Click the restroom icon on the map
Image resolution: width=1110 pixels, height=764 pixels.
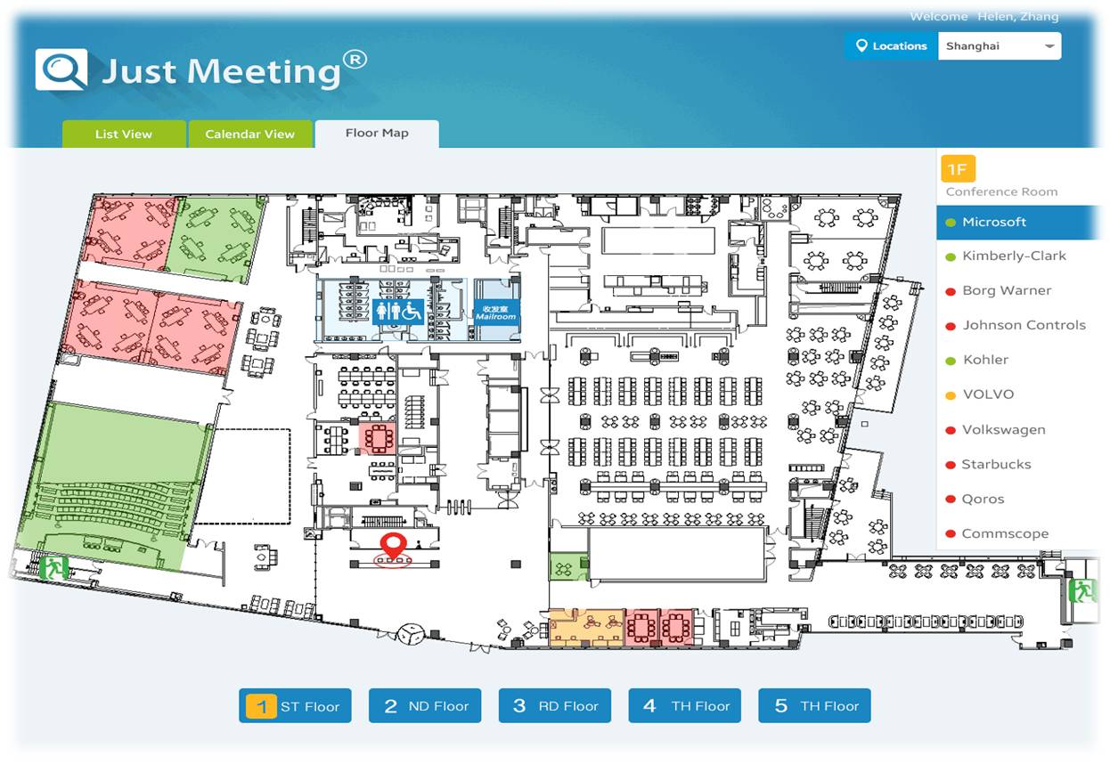point(398,311)
